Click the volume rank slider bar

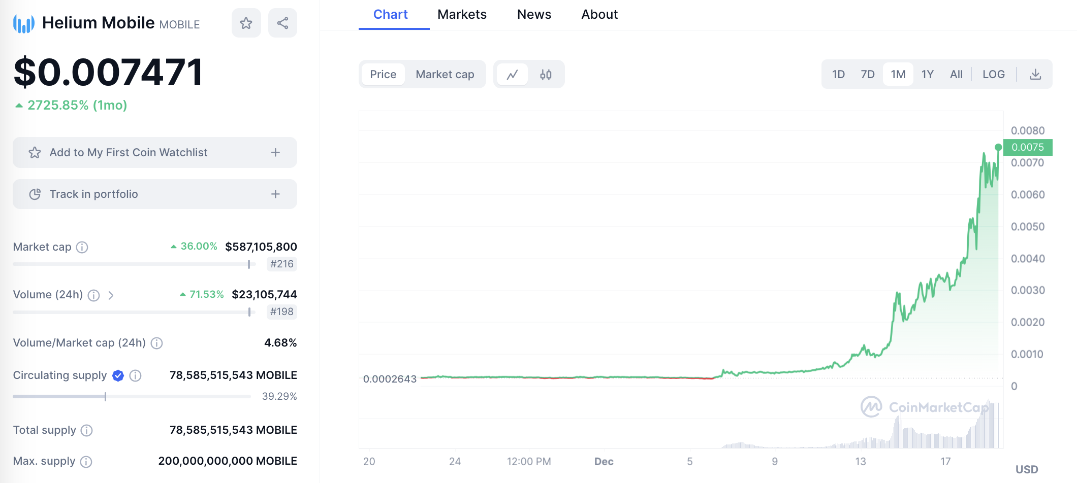point(134,312)
